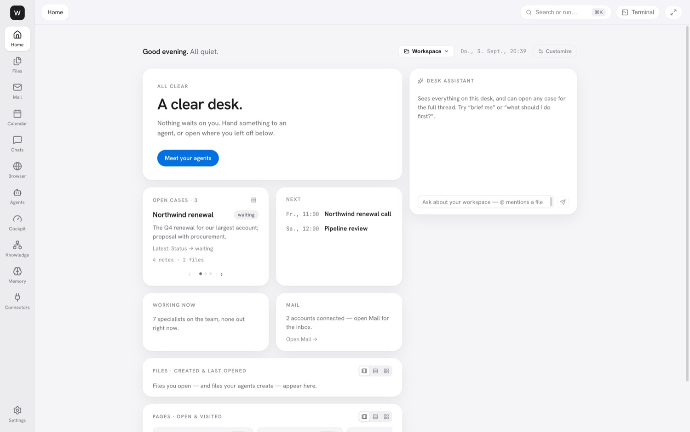Open Agents in the sidebar
Screen dimensions: 690x432
17,196
